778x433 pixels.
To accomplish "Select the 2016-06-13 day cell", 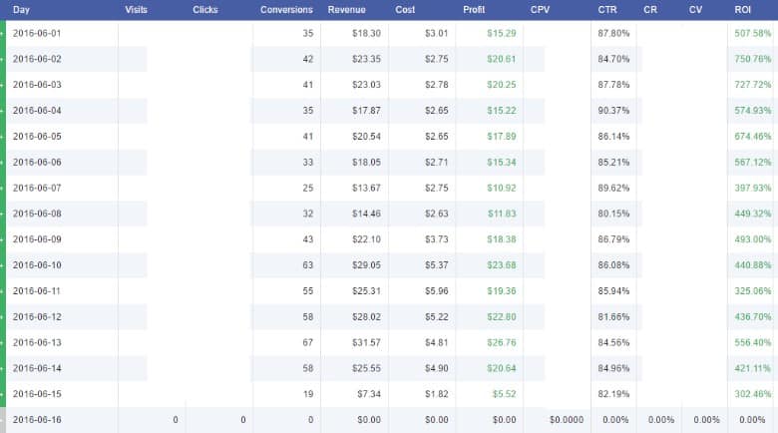I will (37, 342).
